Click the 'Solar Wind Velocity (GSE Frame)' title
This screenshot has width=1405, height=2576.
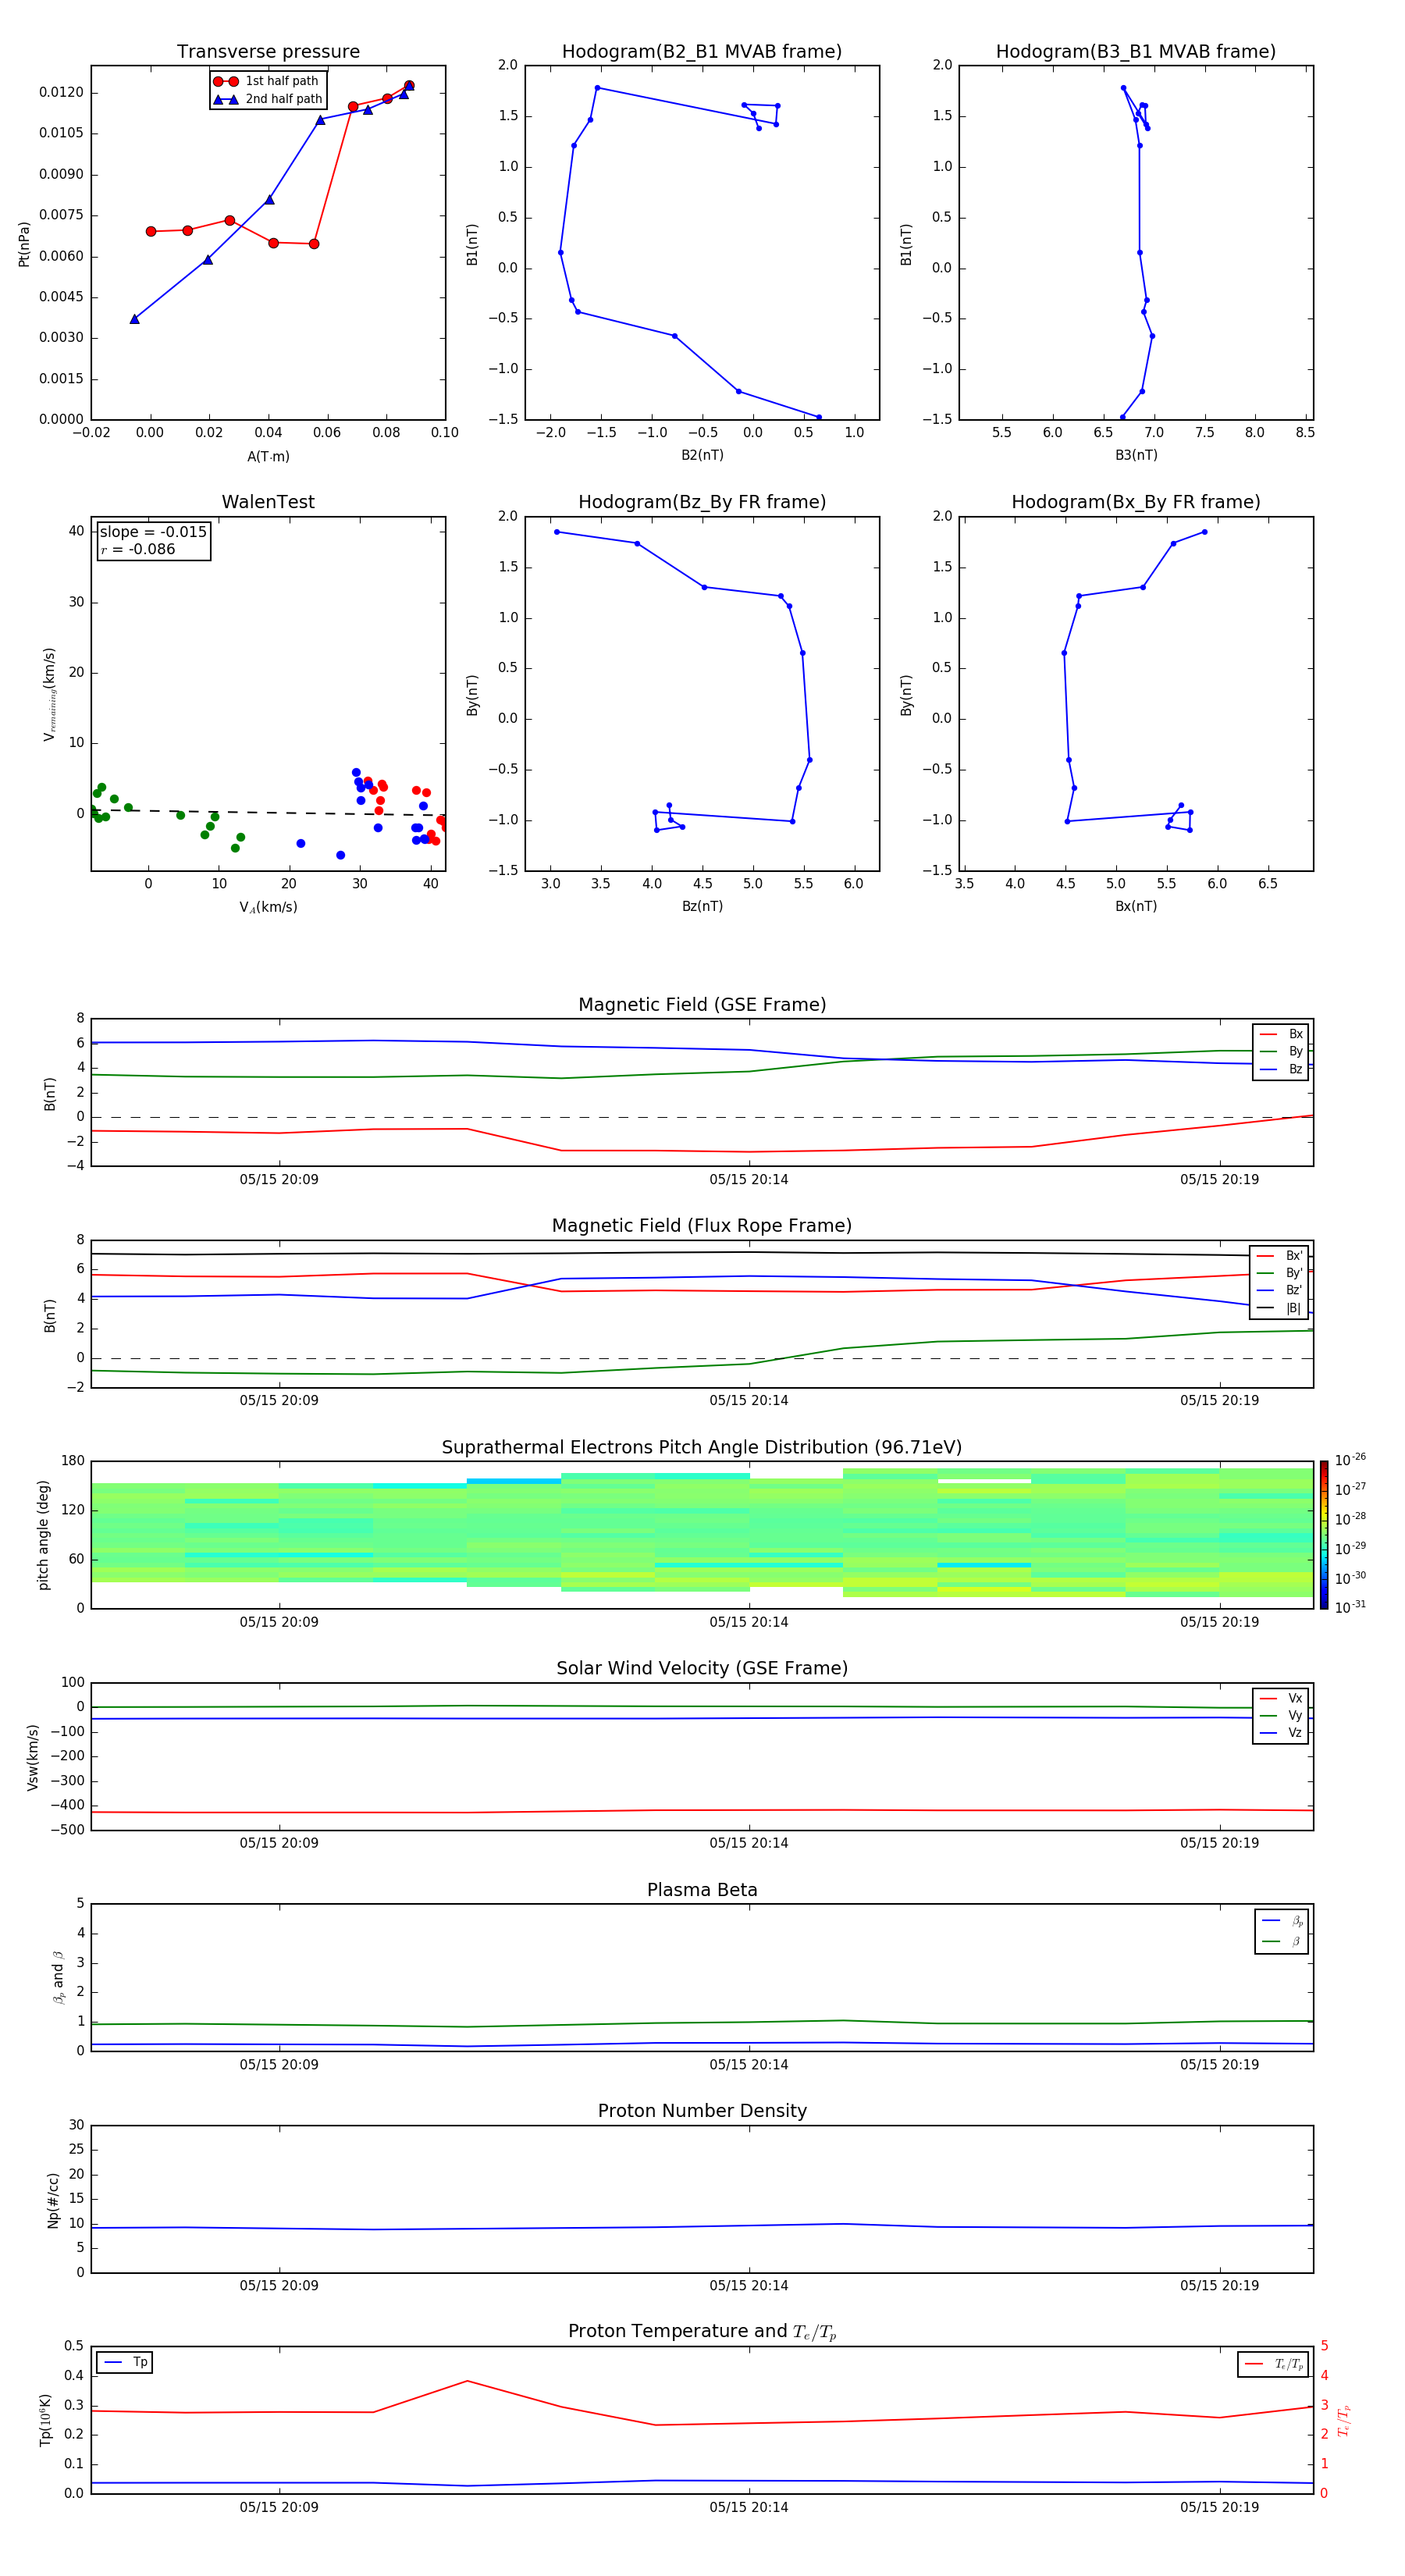point(702,1669)
